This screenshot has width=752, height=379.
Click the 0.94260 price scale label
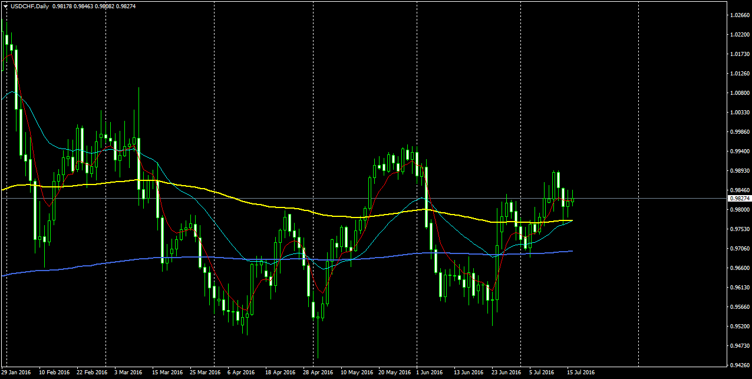tap(740, 365)
